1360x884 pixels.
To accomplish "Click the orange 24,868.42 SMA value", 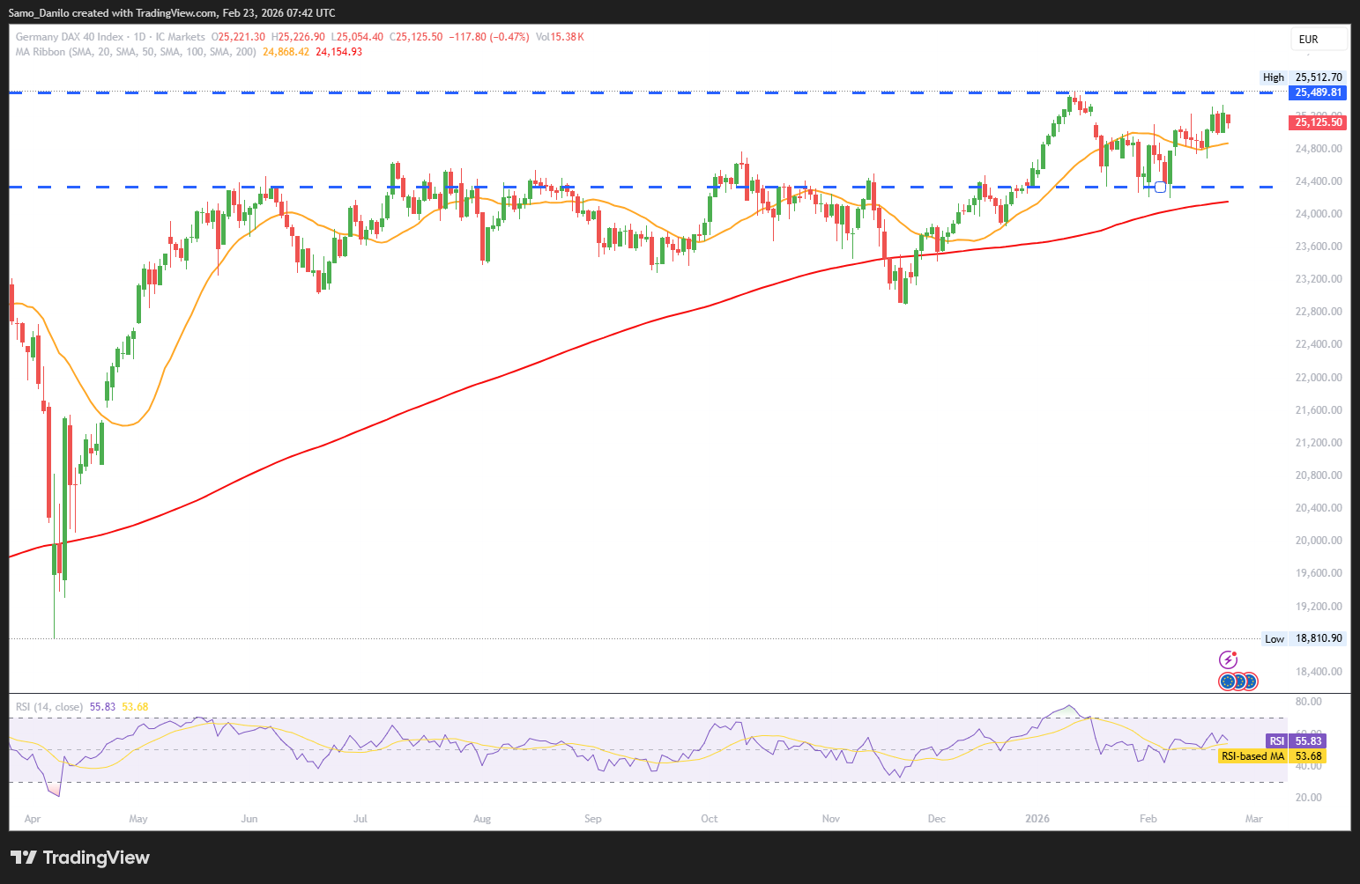I will click(286, 52).
